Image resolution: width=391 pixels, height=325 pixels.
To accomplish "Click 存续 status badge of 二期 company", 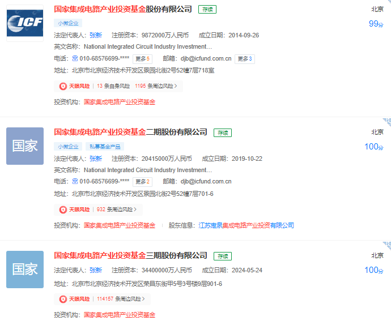I will pos(223,133).
